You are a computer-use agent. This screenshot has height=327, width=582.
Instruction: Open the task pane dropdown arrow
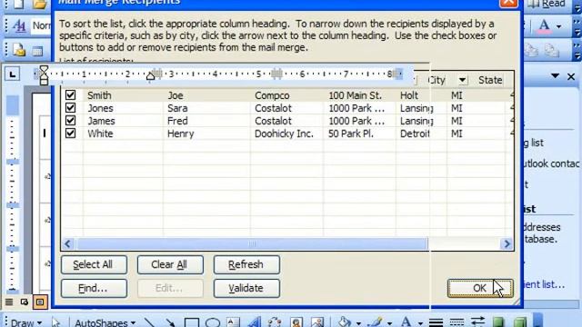tap(555, 76)
